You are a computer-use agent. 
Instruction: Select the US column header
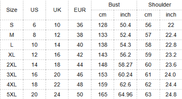tap(34, 10)
